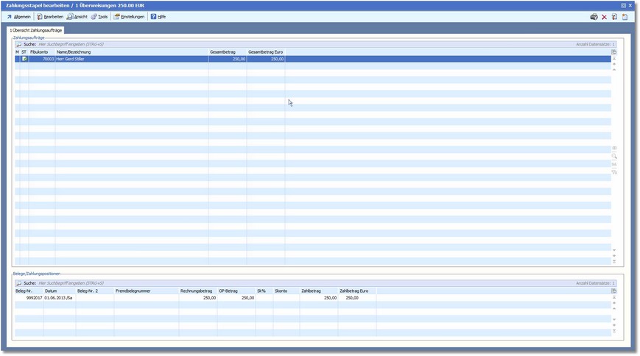Open the Allgemein menu

click(19, 16)
